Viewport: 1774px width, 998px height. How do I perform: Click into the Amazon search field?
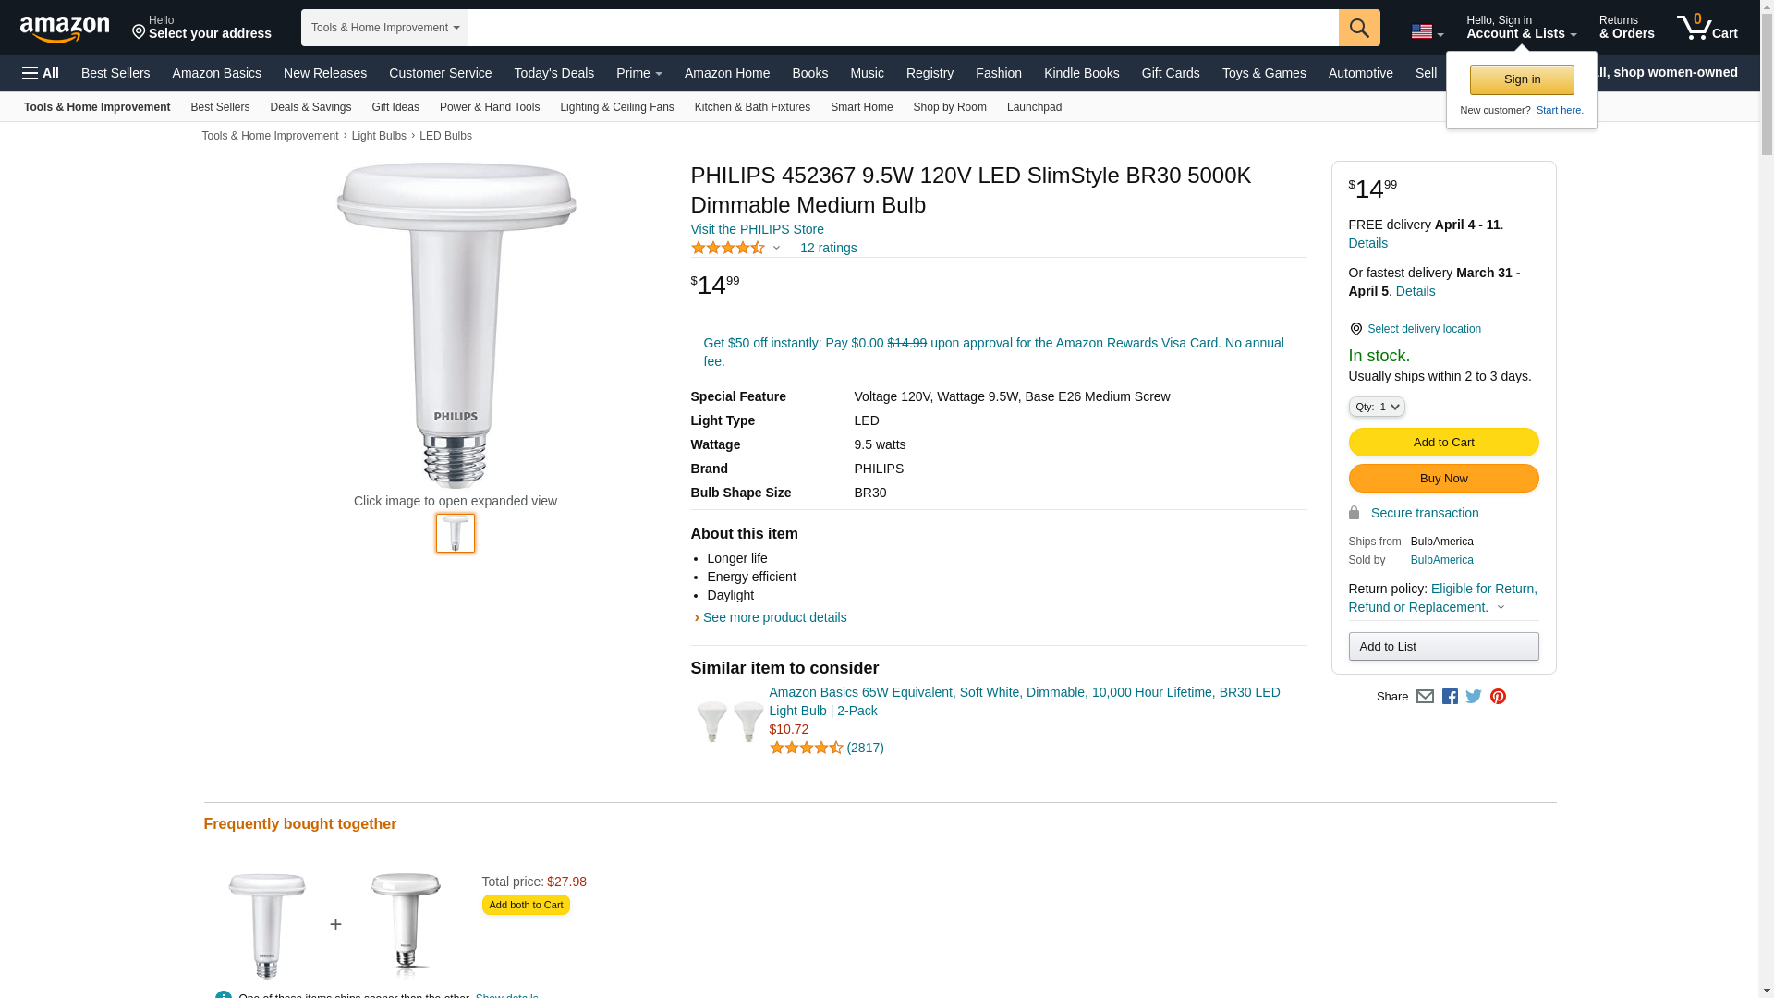[902, 28]
